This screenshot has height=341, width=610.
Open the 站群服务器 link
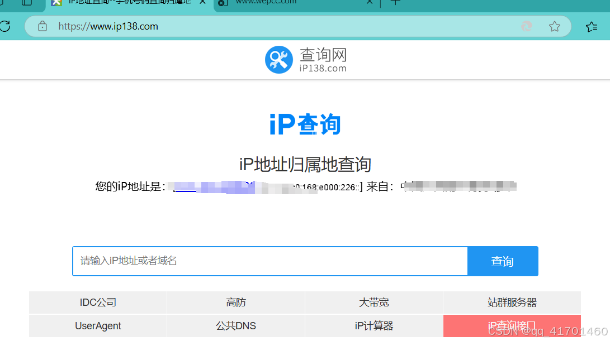tap(512, 302)
